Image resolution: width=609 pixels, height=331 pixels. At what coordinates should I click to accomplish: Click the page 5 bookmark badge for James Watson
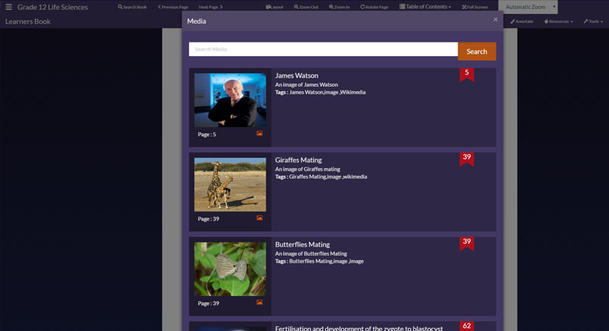467,75
